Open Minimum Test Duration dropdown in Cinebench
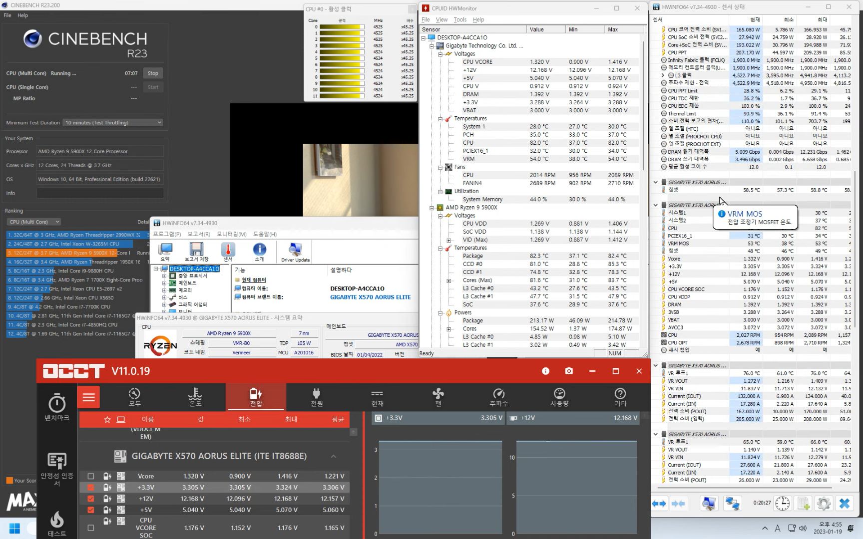Image resolution: width=863 pixels, height=539 pixels. pos(113,122)
